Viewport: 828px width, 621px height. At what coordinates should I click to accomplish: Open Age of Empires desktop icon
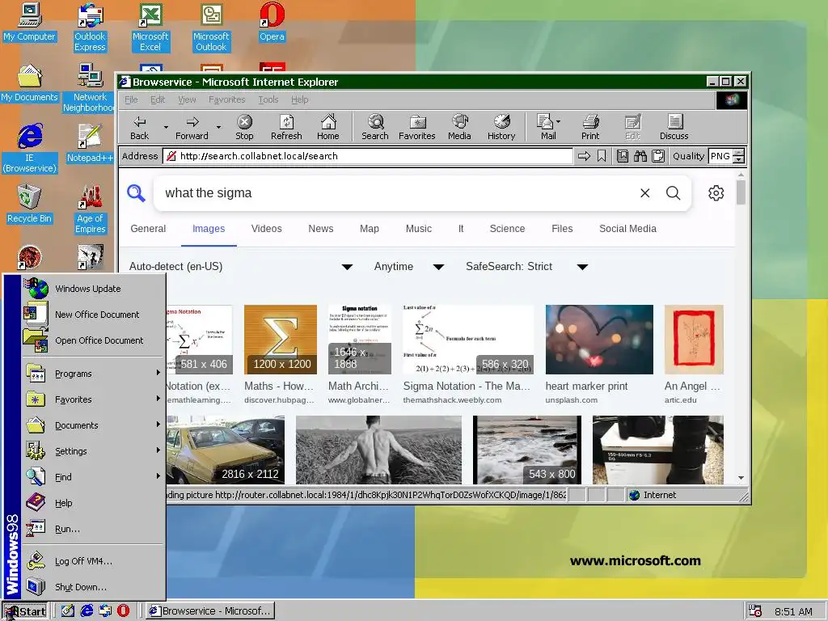[x=91, y=209]
